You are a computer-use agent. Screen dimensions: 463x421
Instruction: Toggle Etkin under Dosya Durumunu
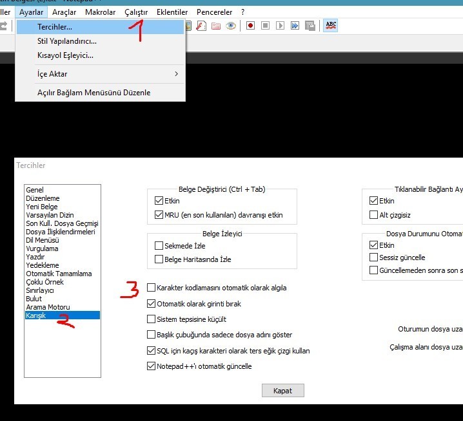373,245
